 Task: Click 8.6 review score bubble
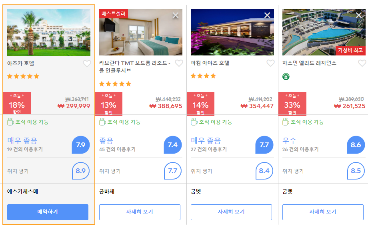(356, 145)
